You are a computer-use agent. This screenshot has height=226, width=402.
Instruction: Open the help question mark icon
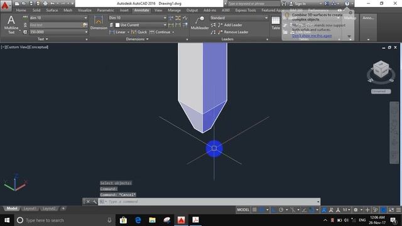[347, 4]
